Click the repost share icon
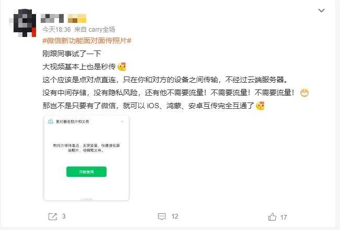This screenshot has height=230, width=340. [x=52, y=216]
